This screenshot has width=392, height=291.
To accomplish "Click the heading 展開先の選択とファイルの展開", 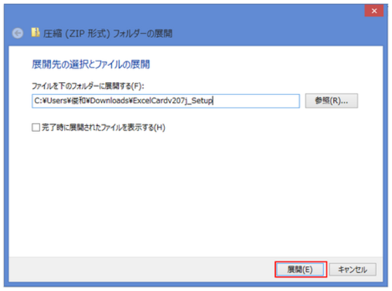I will point(90,64).
